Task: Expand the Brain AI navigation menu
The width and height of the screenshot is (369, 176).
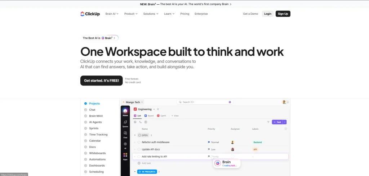Action: point(112,14)
